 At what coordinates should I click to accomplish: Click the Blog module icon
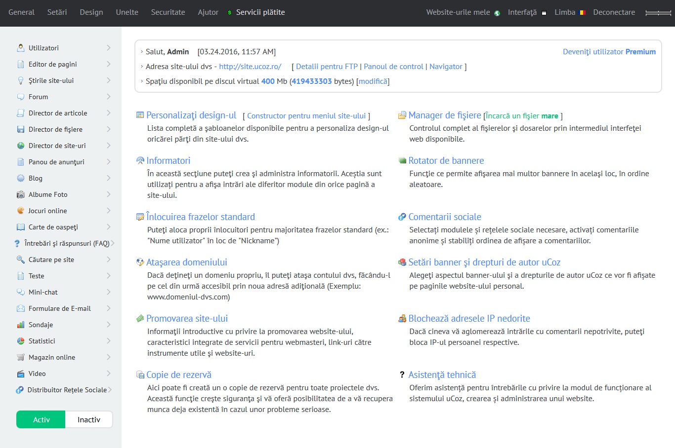(21, 178)
